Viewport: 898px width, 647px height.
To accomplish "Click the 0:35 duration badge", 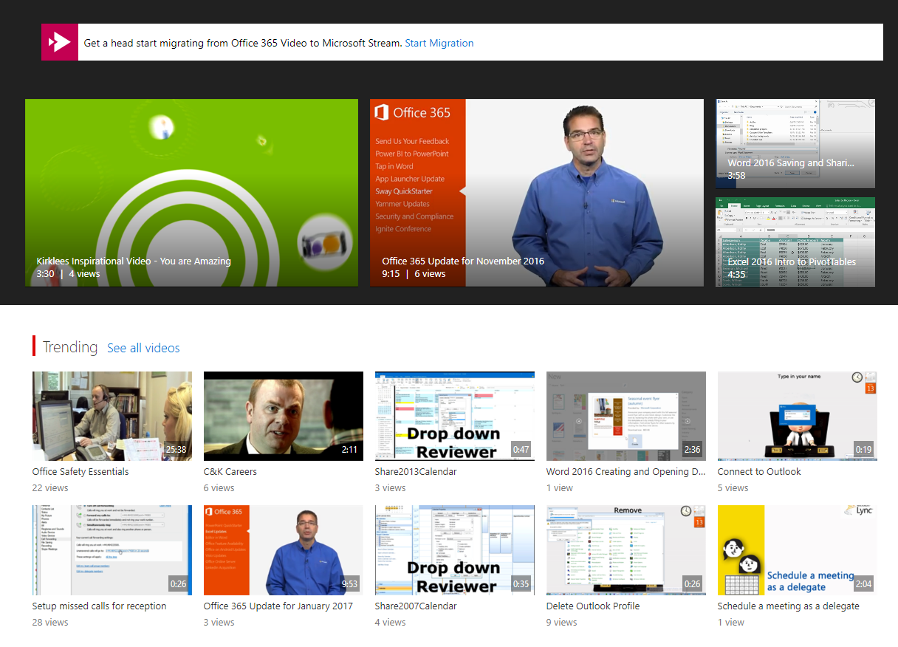I will click(521, 584).
